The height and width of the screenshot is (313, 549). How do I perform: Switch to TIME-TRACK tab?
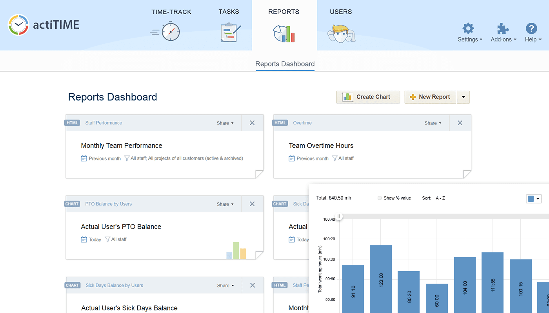171,12
